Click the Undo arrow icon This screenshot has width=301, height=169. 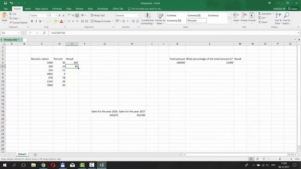click(11, 3)
